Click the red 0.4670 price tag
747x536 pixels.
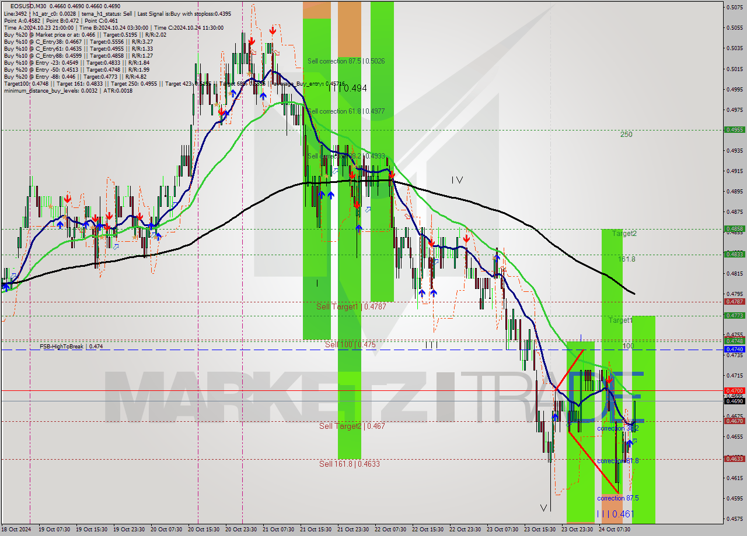pos(734,421)
